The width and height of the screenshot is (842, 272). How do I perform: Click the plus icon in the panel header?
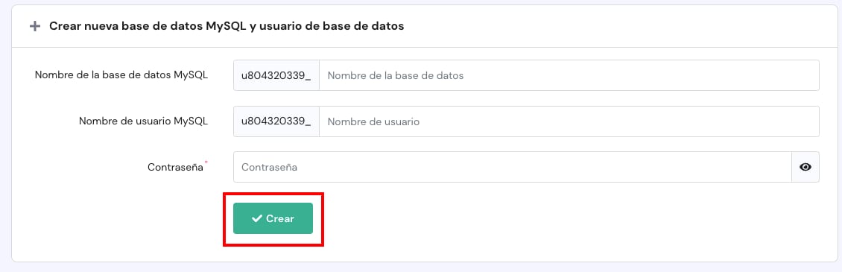[x=35, y=26]
